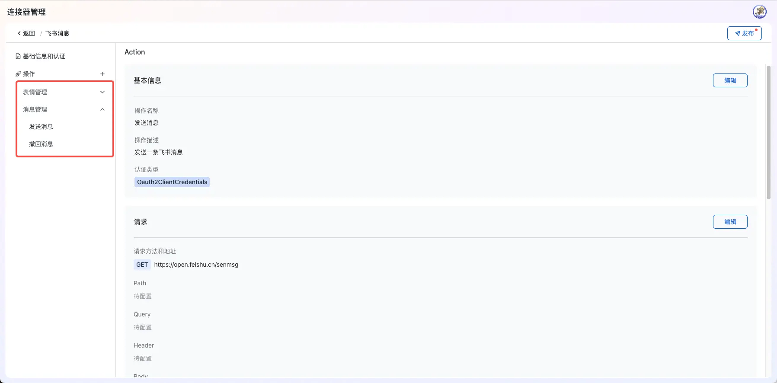Click the Action heading
This screenshot has width=777, height=383.
[x=134, y=52]
